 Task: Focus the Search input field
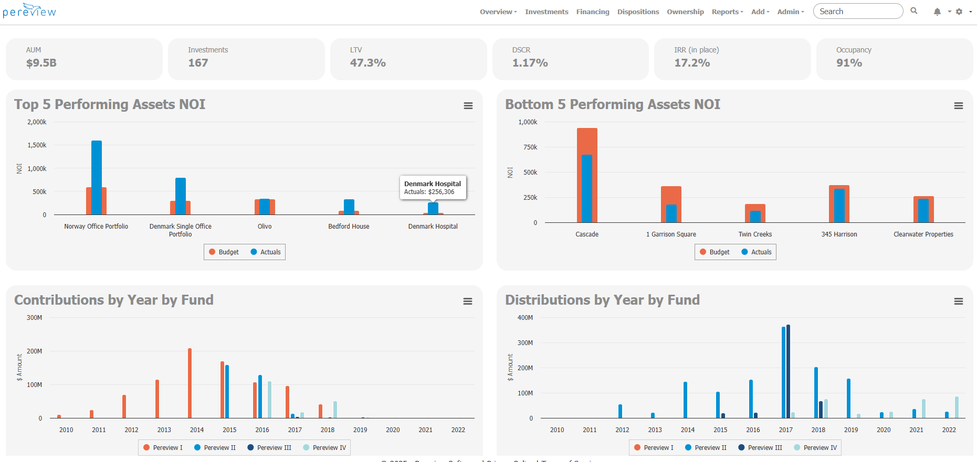tap(857, 12)
